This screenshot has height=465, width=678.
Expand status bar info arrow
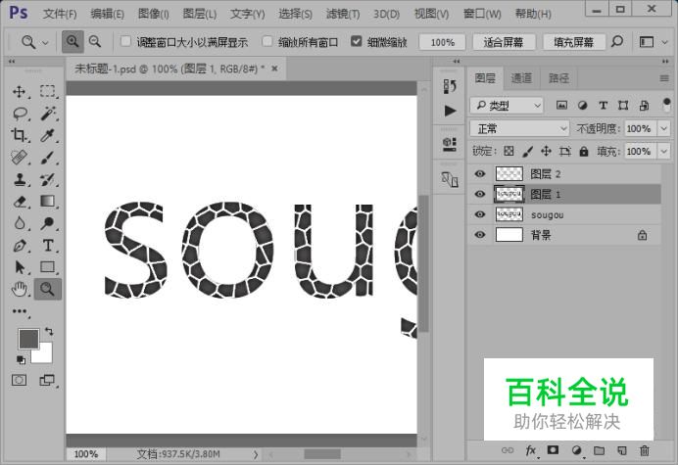[x=256, y=454]
